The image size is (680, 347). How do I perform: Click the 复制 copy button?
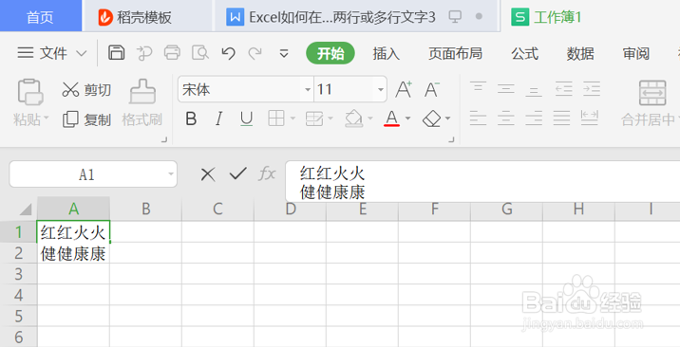86,119
